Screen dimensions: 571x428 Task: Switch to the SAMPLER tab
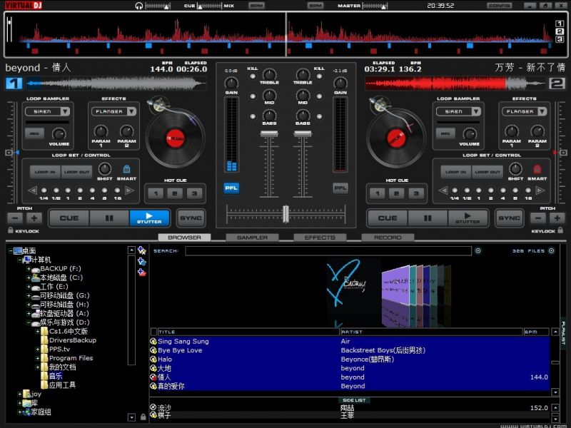pyautogui.click(x=252, y=238)
